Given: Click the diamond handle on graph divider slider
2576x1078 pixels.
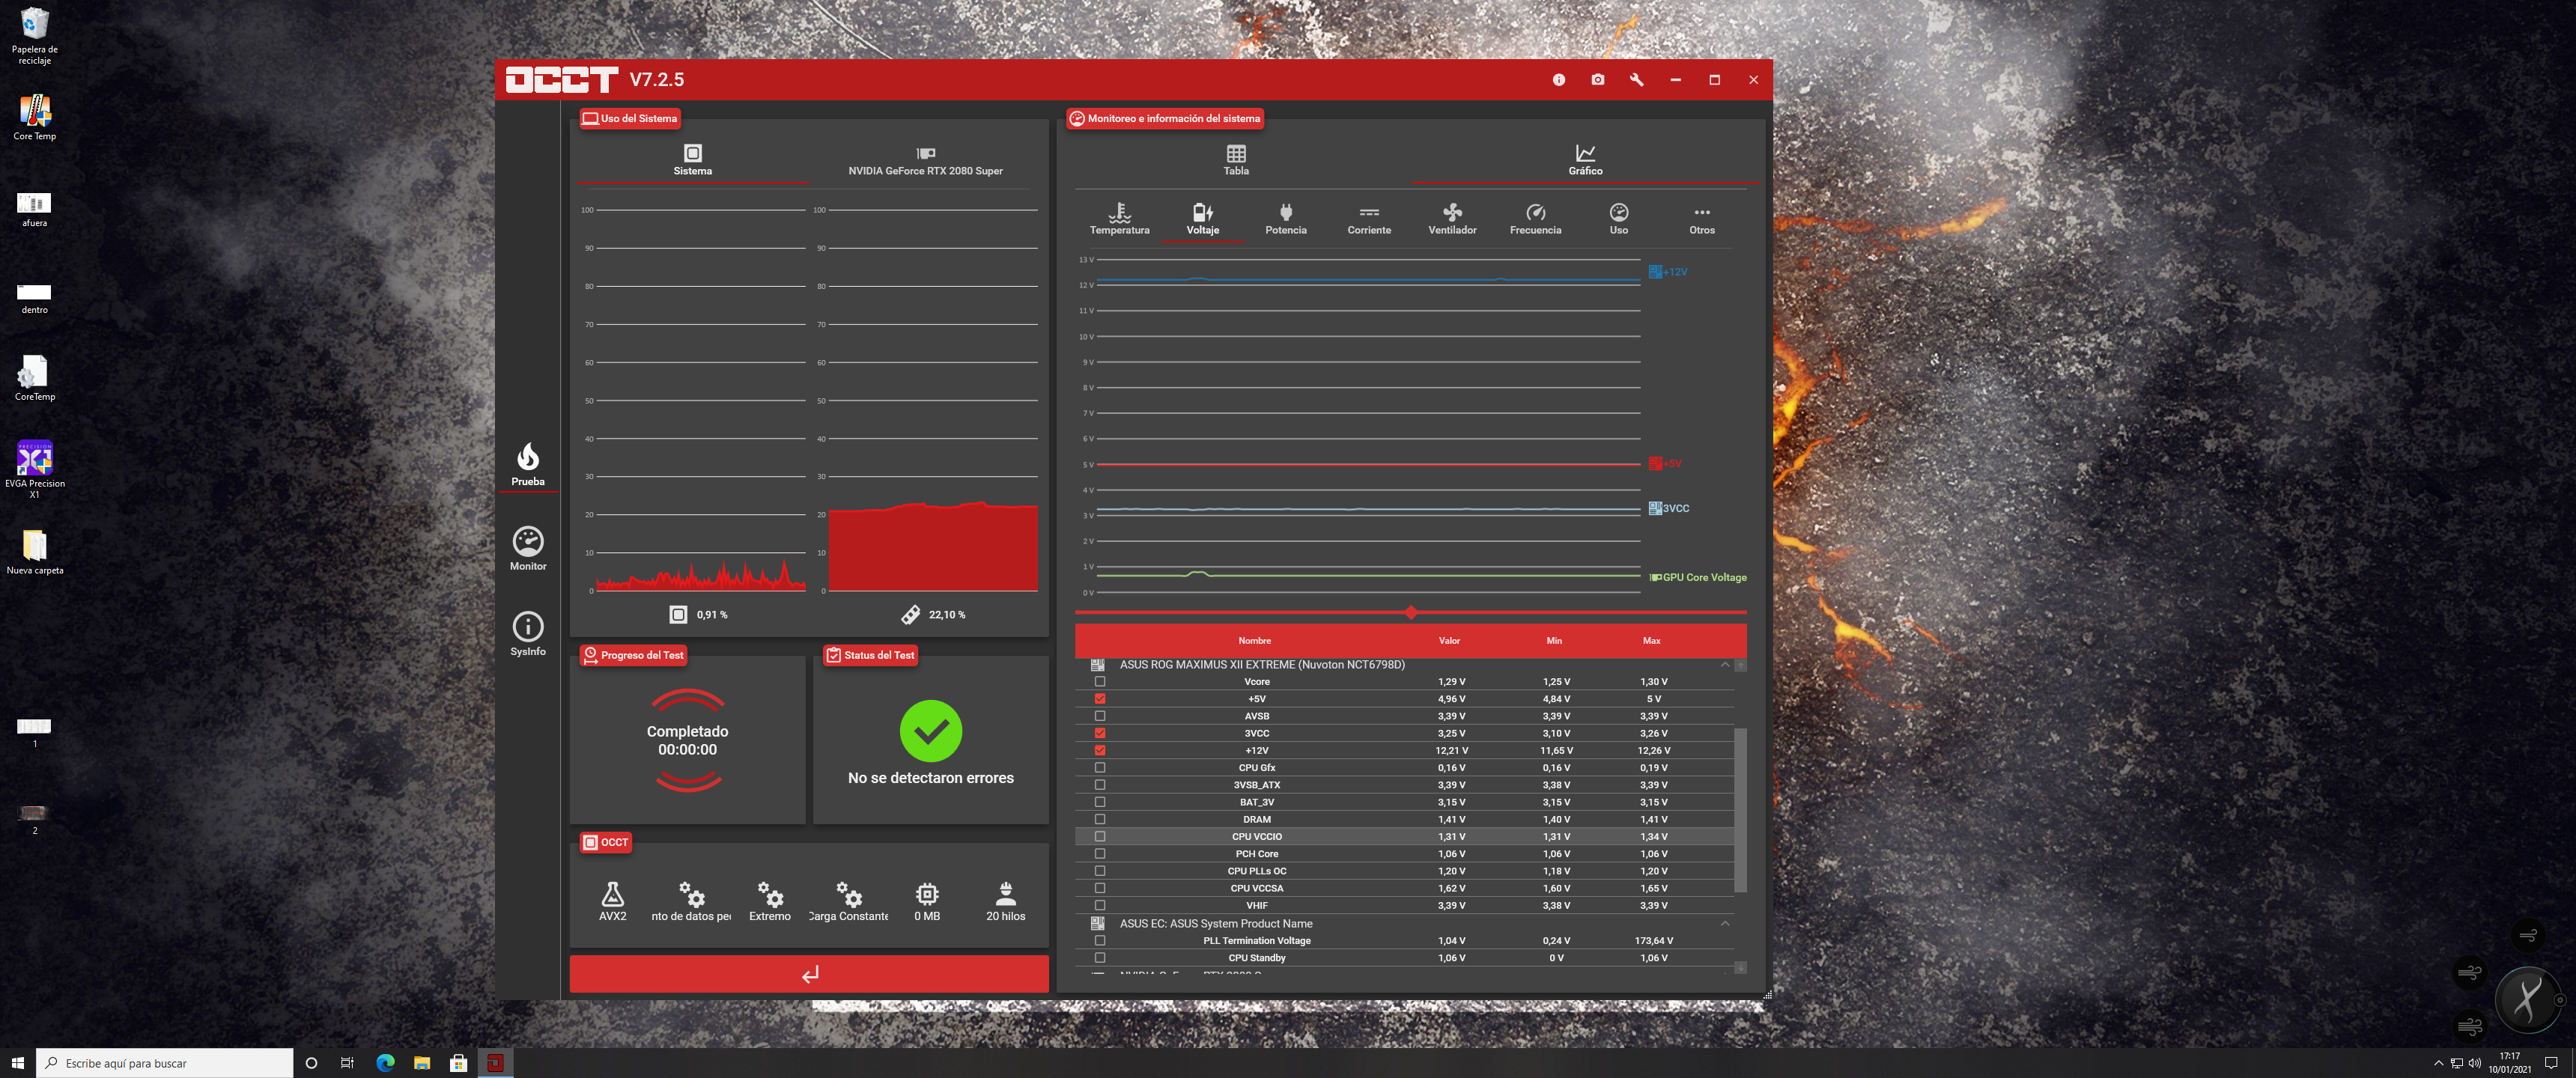Looking at the screenshot, I should [x=1410, y=612].
